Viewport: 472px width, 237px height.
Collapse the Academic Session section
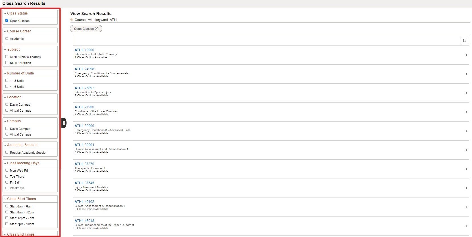coord(5,145)
